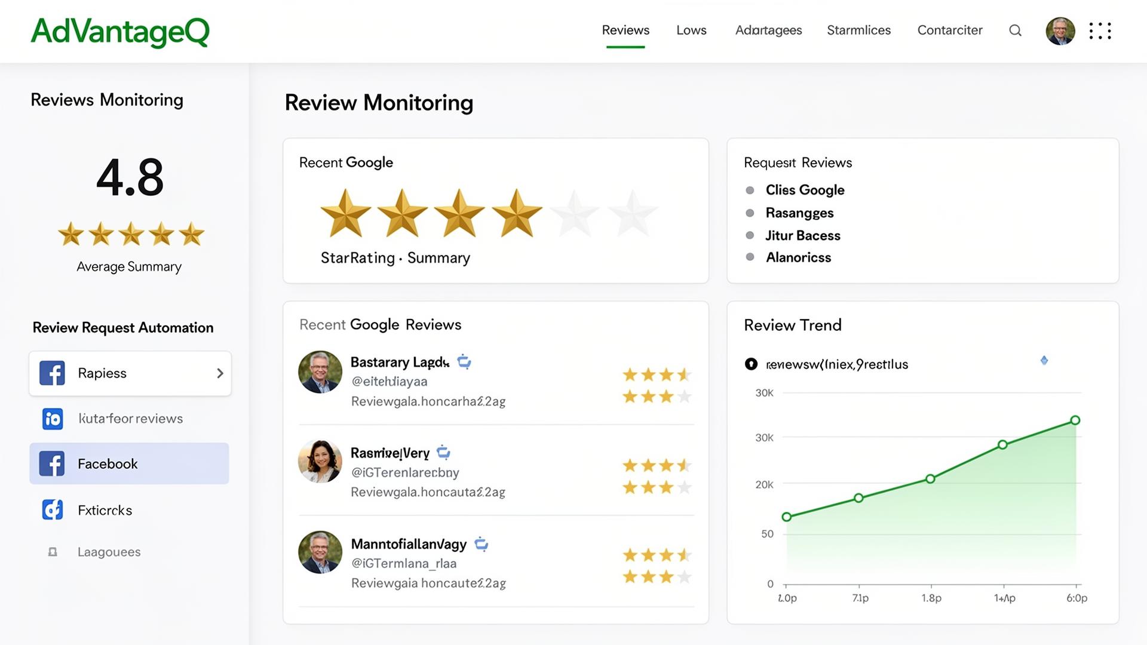The width and height of the screenshot is (1147, 645).
Task: Open the Alanoricss request link
Action: (x=798, y=257)
